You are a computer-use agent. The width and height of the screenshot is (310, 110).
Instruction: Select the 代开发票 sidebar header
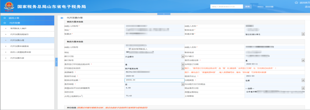coord(27,23)
